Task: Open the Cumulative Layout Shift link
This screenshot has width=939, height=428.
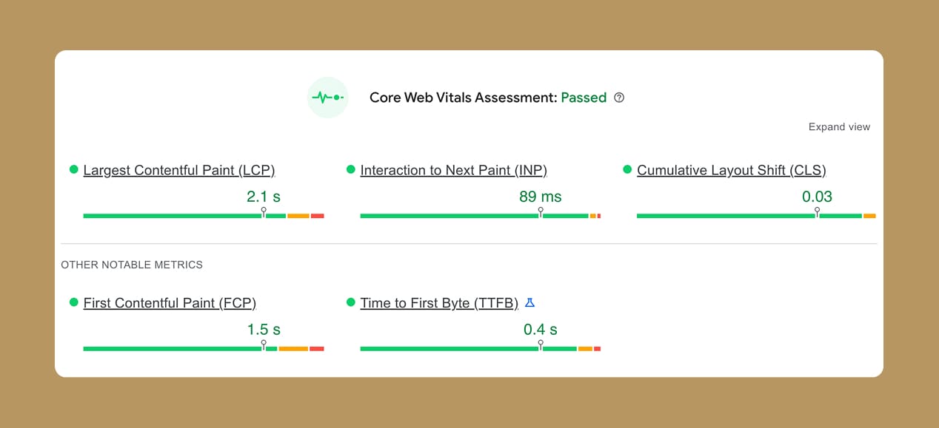Action: click(731, 170)
